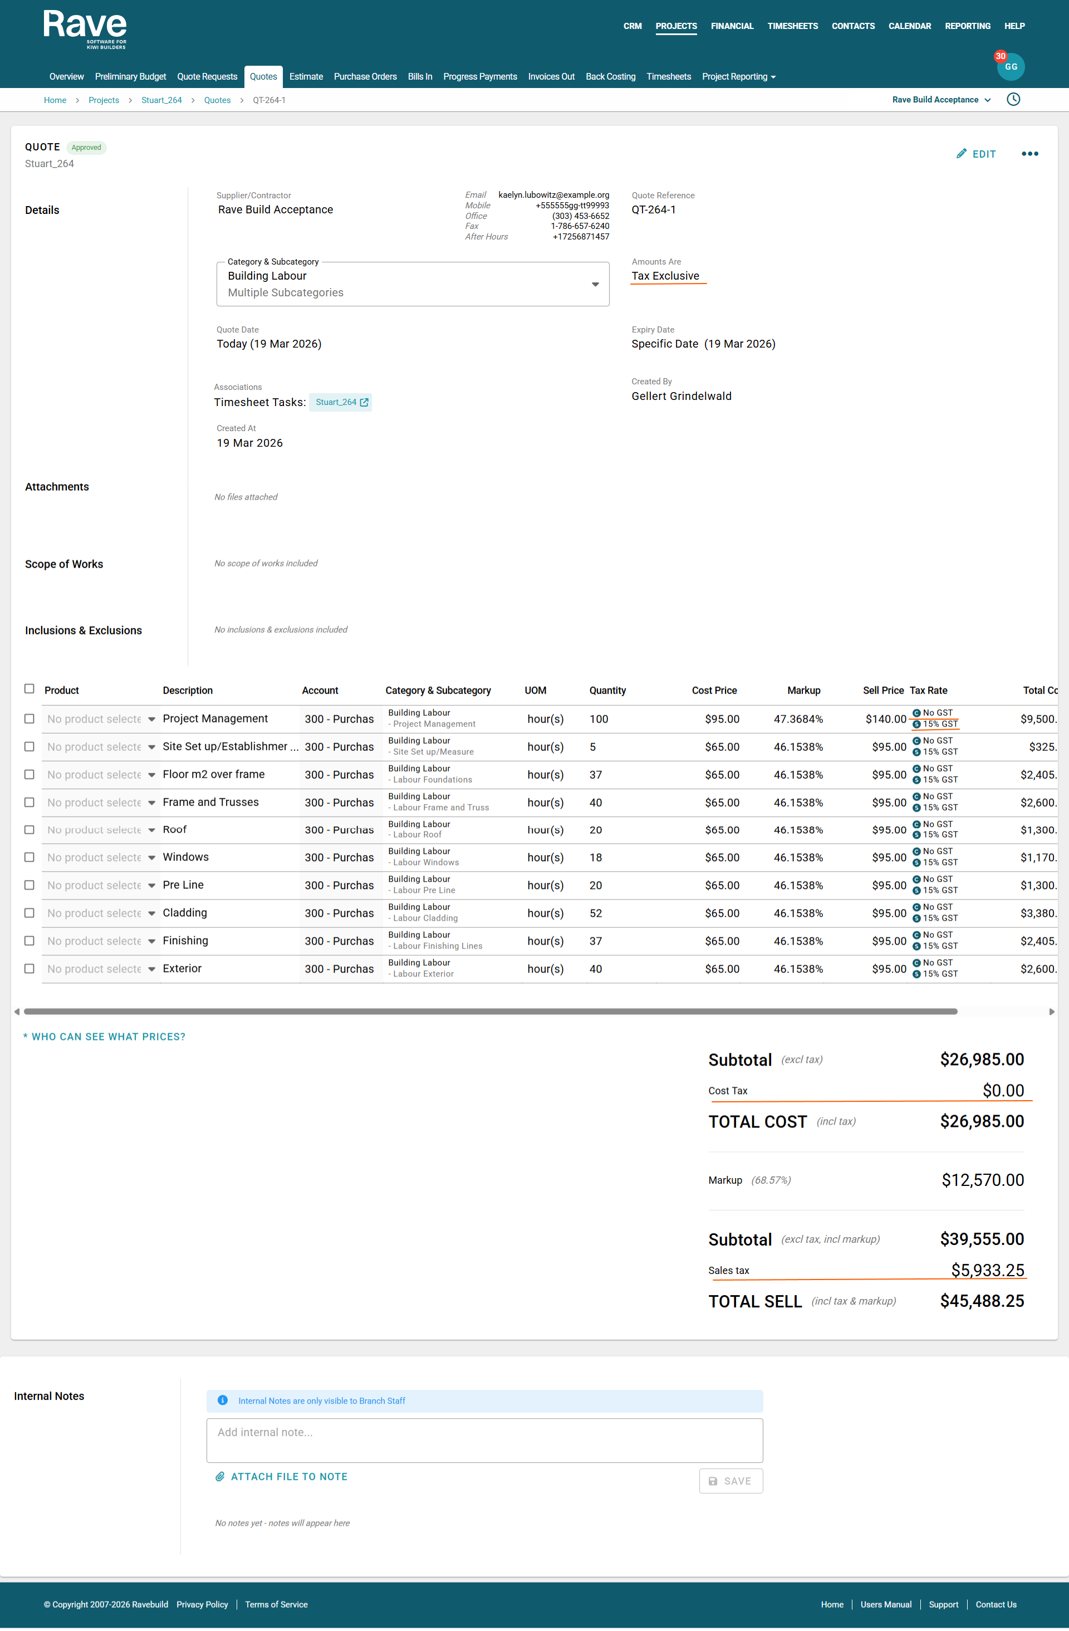Click the GG user avatar

(x=1010, y=66)
